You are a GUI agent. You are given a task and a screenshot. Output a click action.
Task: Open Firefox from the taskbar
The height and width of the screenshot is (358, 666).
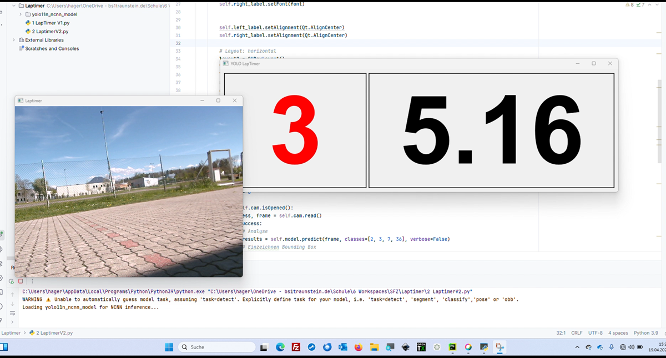click(358, 347)
